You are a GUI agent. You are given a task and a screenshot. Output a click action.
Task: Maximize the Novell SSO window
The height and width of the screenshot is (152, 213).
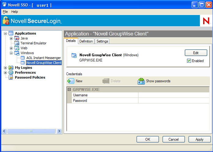pyautogui.click(x=202, y=5)
